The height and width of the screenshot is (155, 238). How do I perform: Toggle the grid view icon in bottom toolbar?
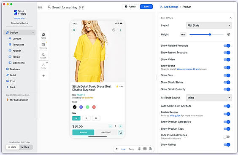(145, 149)
